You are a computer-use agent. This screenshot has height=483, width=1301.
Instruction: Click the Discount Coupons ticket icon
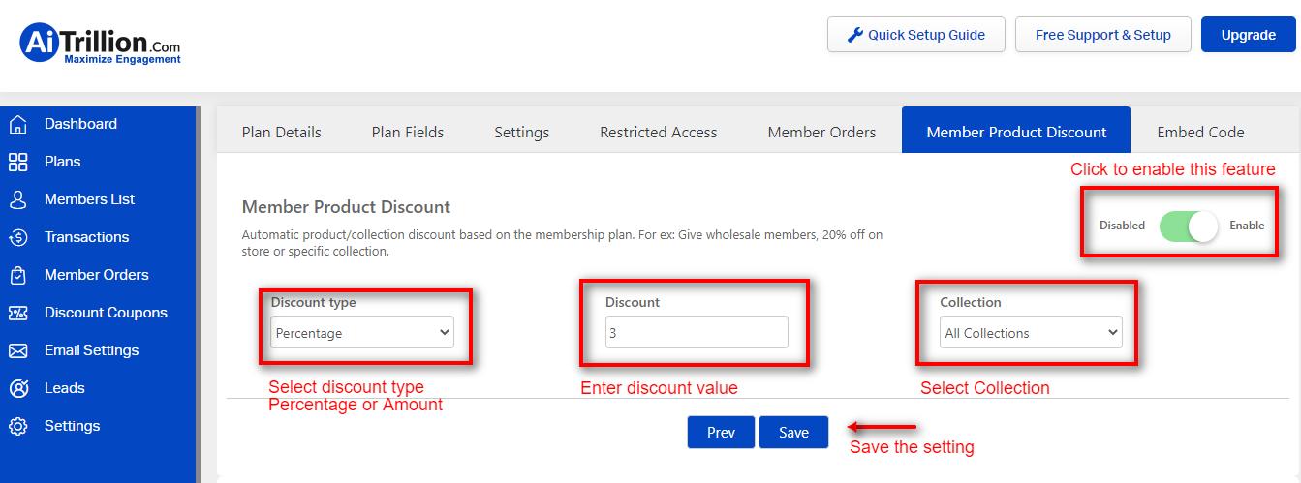17,313
